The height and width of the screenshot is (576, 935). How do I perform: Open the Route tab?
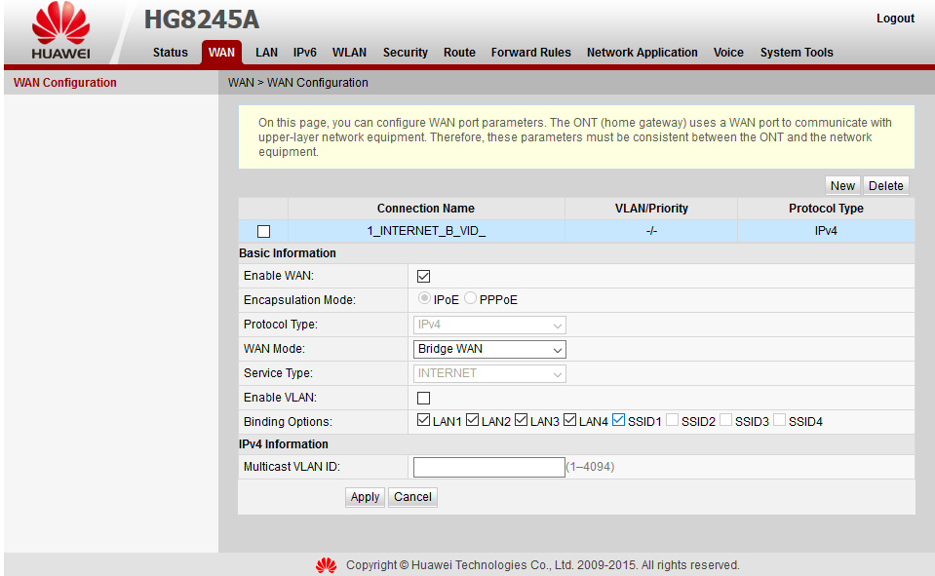pos(459,53)
